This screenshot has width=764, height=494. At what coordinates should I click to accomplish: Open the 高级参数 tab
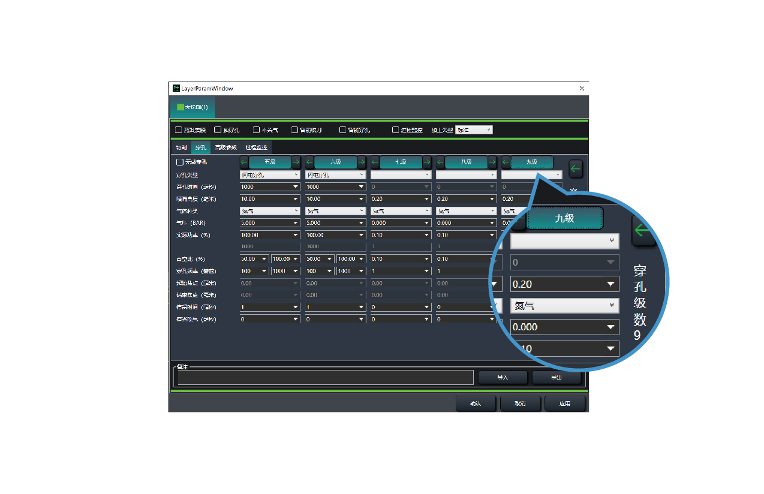[x=226, y=147]
